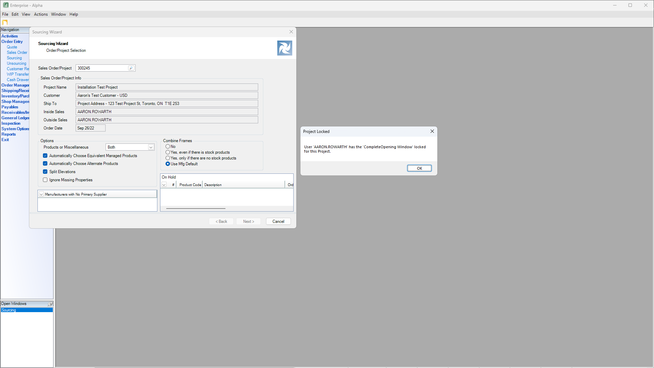Screen dimensions: 654x368
Task: Enable Ignore Missing Properties checkbox
Action: pos(45,180)
